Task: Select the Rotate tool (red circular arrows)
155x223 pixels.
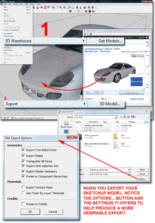Action: coord(45,7)
